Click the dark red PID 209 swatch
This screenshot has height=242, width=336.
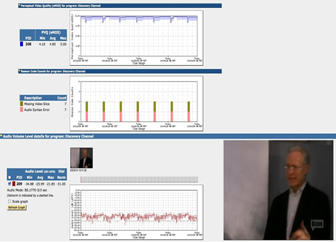point(13,184)
